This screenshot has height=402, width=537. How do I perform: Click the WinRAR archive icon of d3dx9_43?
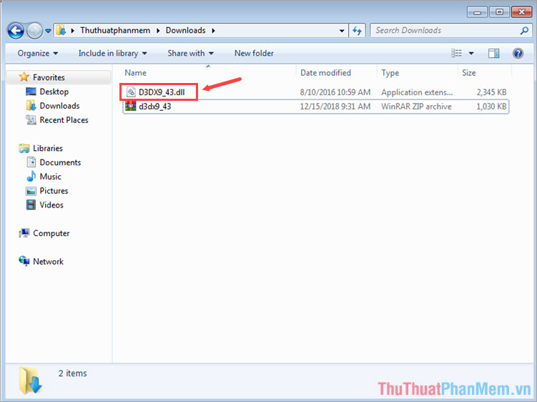point(130,107)
